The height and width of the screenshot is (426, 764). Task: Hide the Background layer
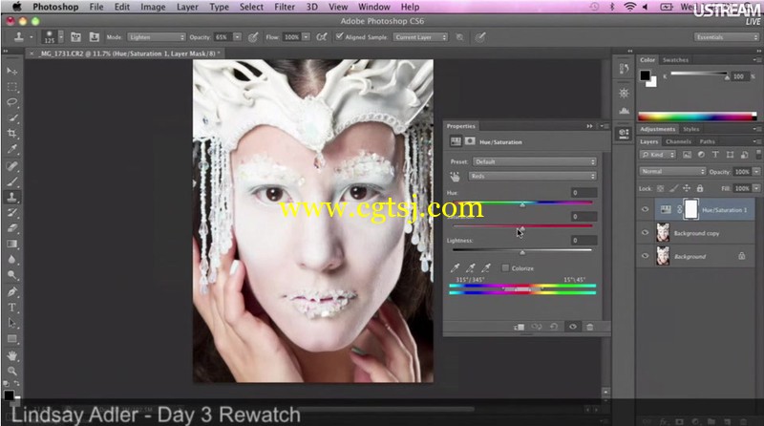pyautogui.click(x=646, y=256)
